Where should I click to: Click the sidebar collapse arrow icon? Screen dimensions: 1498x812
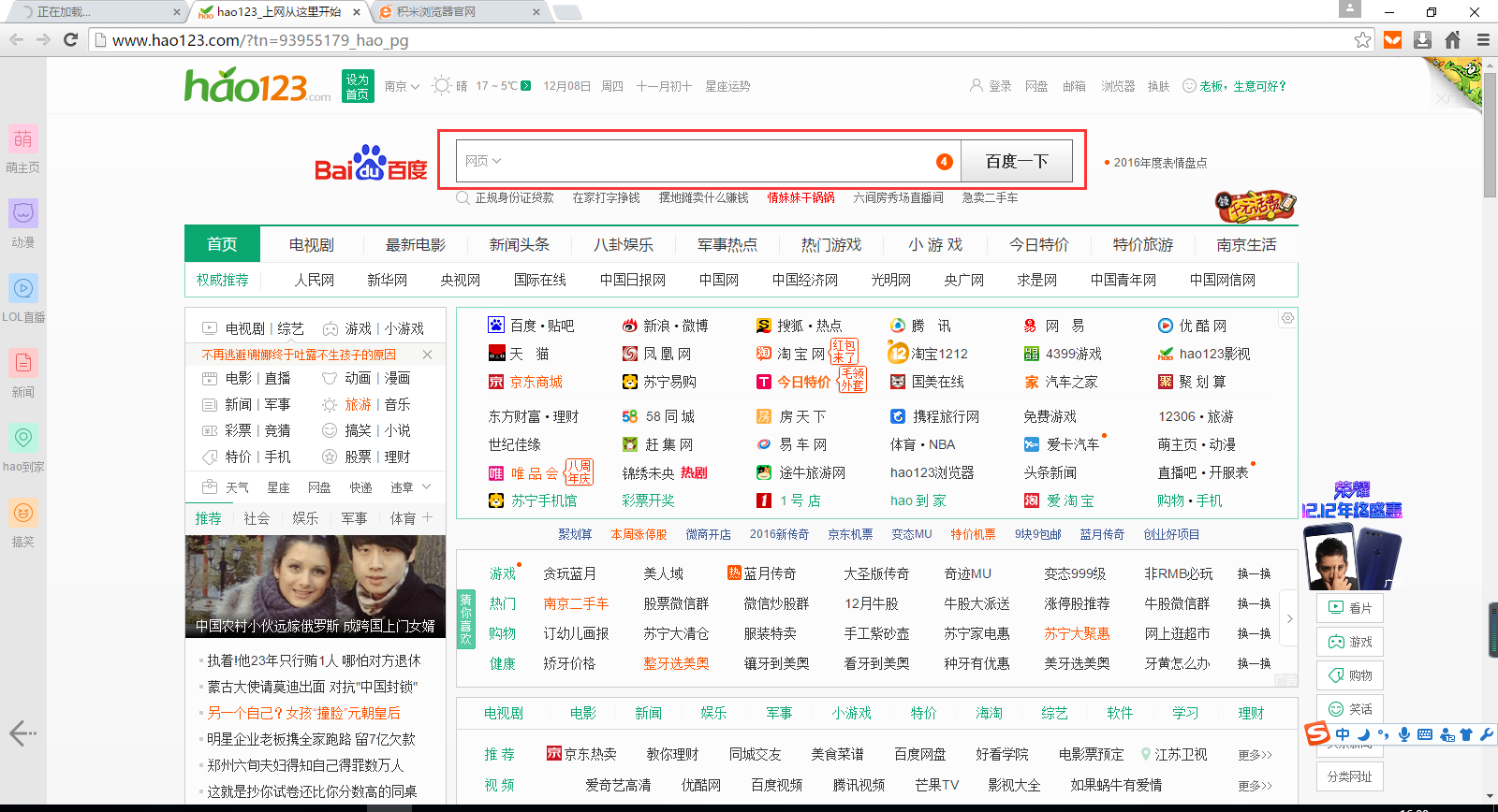click(22, 733)
